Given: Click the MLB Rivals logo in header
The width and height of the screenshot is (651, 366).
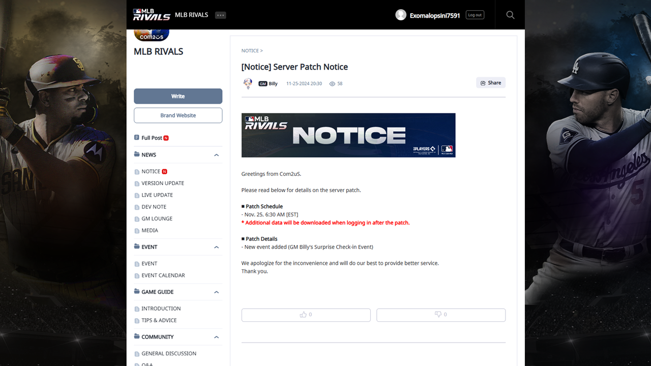Looking at the screenshot, I should (151, 15).
